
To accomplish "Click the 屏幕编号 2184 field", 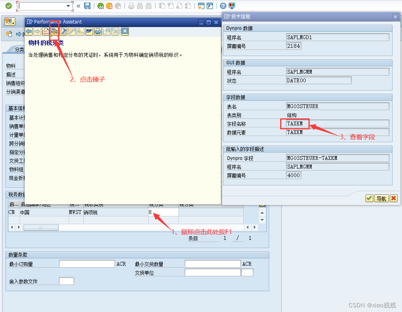I will tap(294, 46).
